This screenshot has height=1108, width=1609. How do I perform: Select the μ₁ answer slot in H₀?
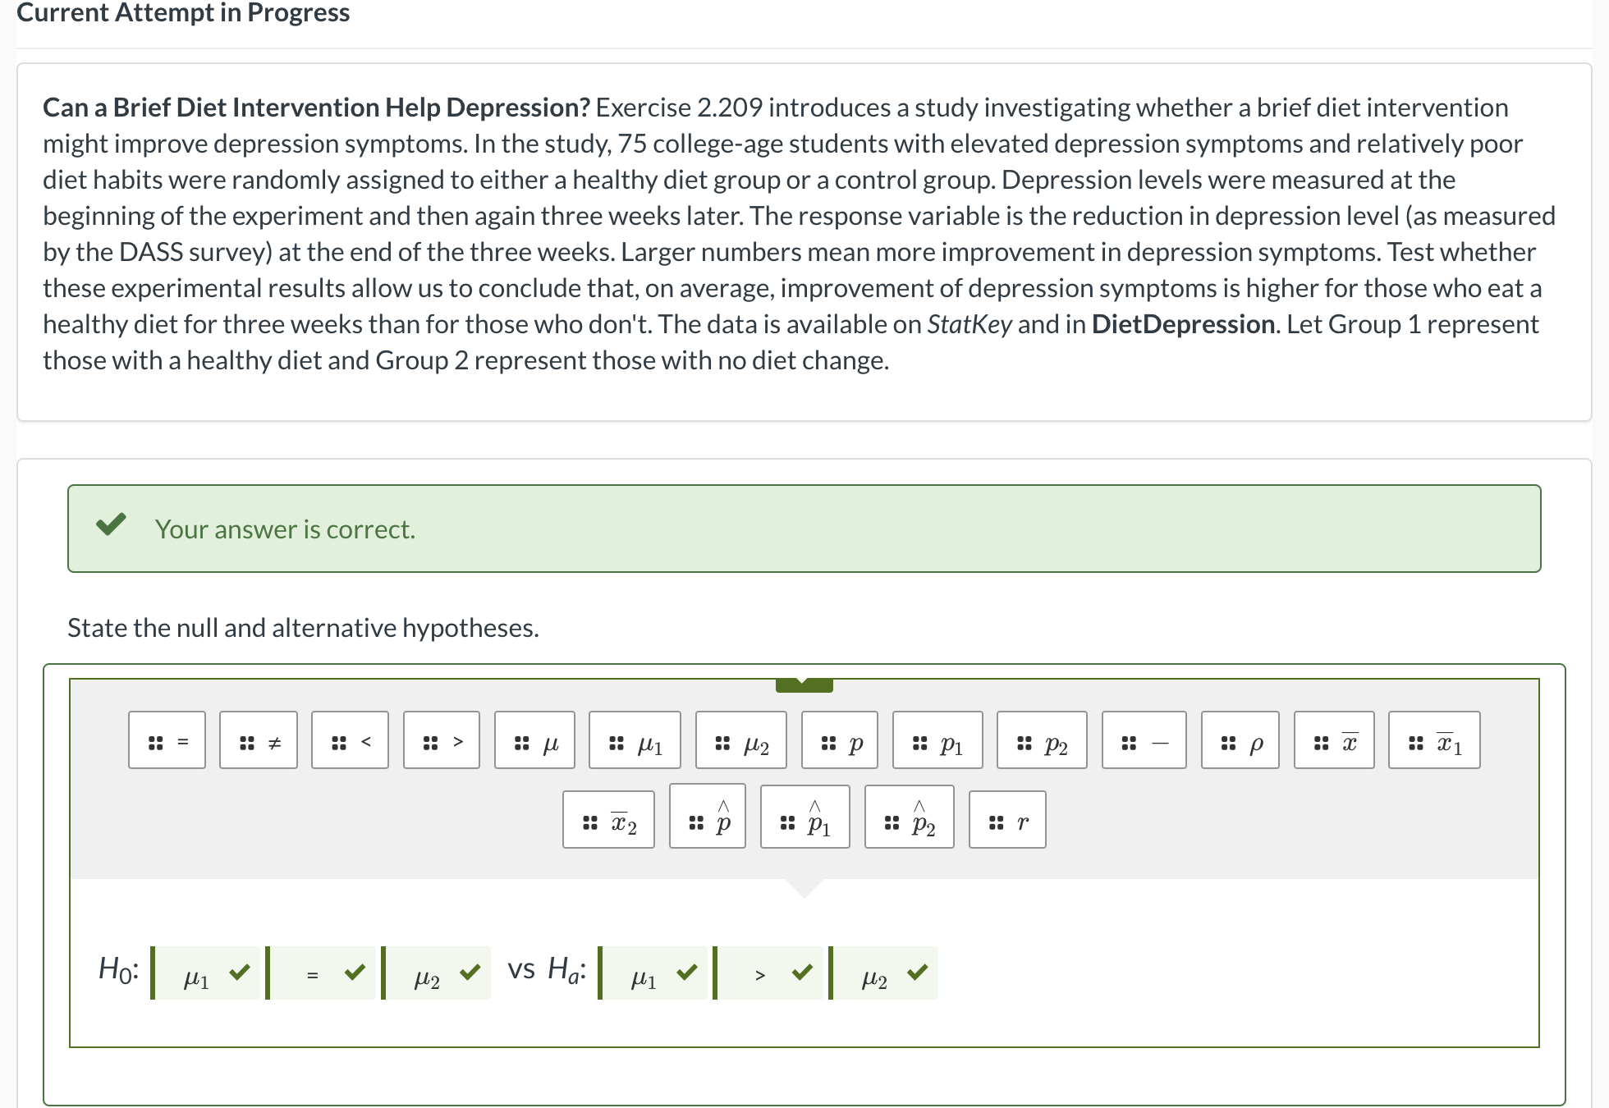[197, 973]
